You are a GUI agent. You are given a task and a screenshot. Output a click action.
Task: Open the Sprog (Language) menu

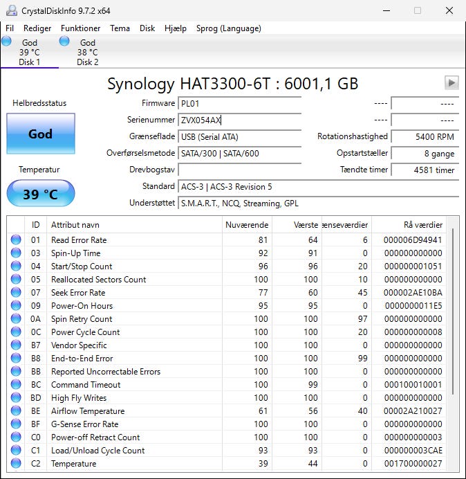pos(229,28)
